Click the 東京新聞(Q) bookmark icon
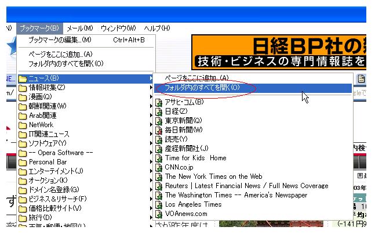The height and width of the screenshot is (234, 375). pyautogui.click(x=159, y=121)
